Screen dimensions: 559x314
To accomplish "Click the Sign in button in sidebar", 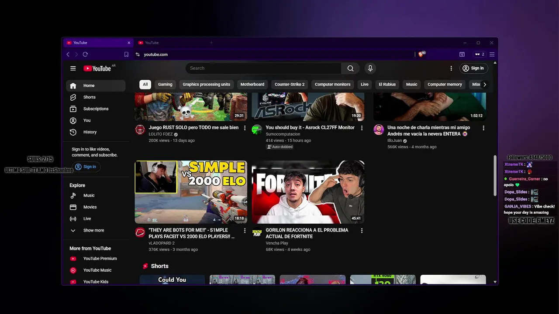I will [85, 167].
